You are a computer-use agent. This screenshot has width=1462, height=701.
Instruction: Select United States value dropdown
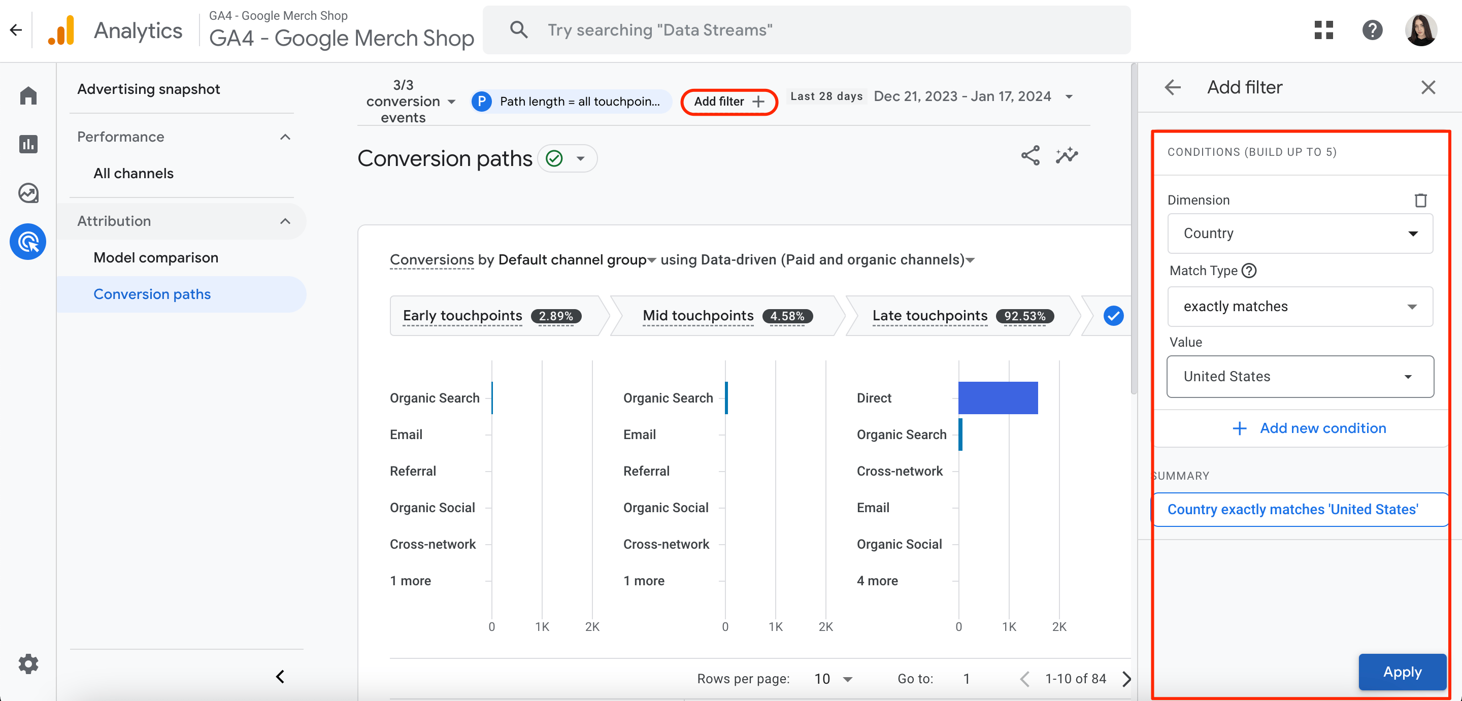pos(1299,377)
